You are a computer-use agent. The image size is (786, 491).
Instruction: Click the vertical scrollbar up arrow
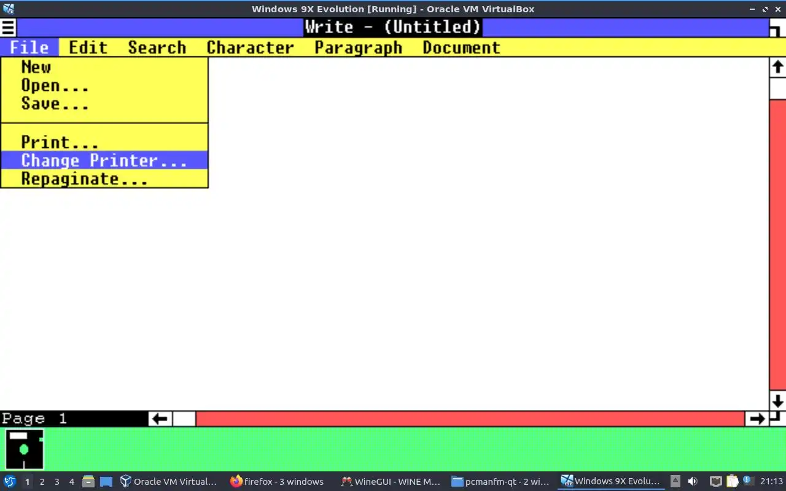777,68
